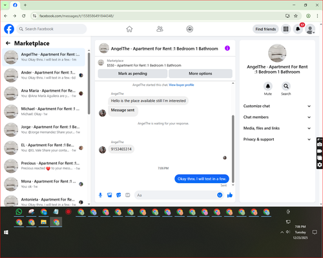
Task: Open the emoji picker in message box
Action: [220, 195]
